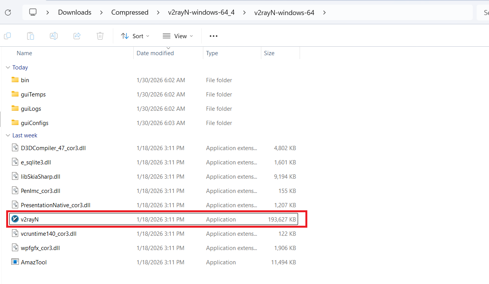The width and height of the screenshot is (489, 284).
Task: Open the View dropdown menu
Action: point(177,36)
